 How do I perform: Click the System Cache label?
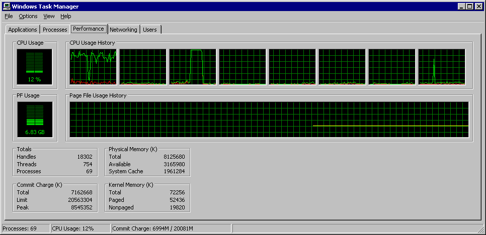point(126,171)
